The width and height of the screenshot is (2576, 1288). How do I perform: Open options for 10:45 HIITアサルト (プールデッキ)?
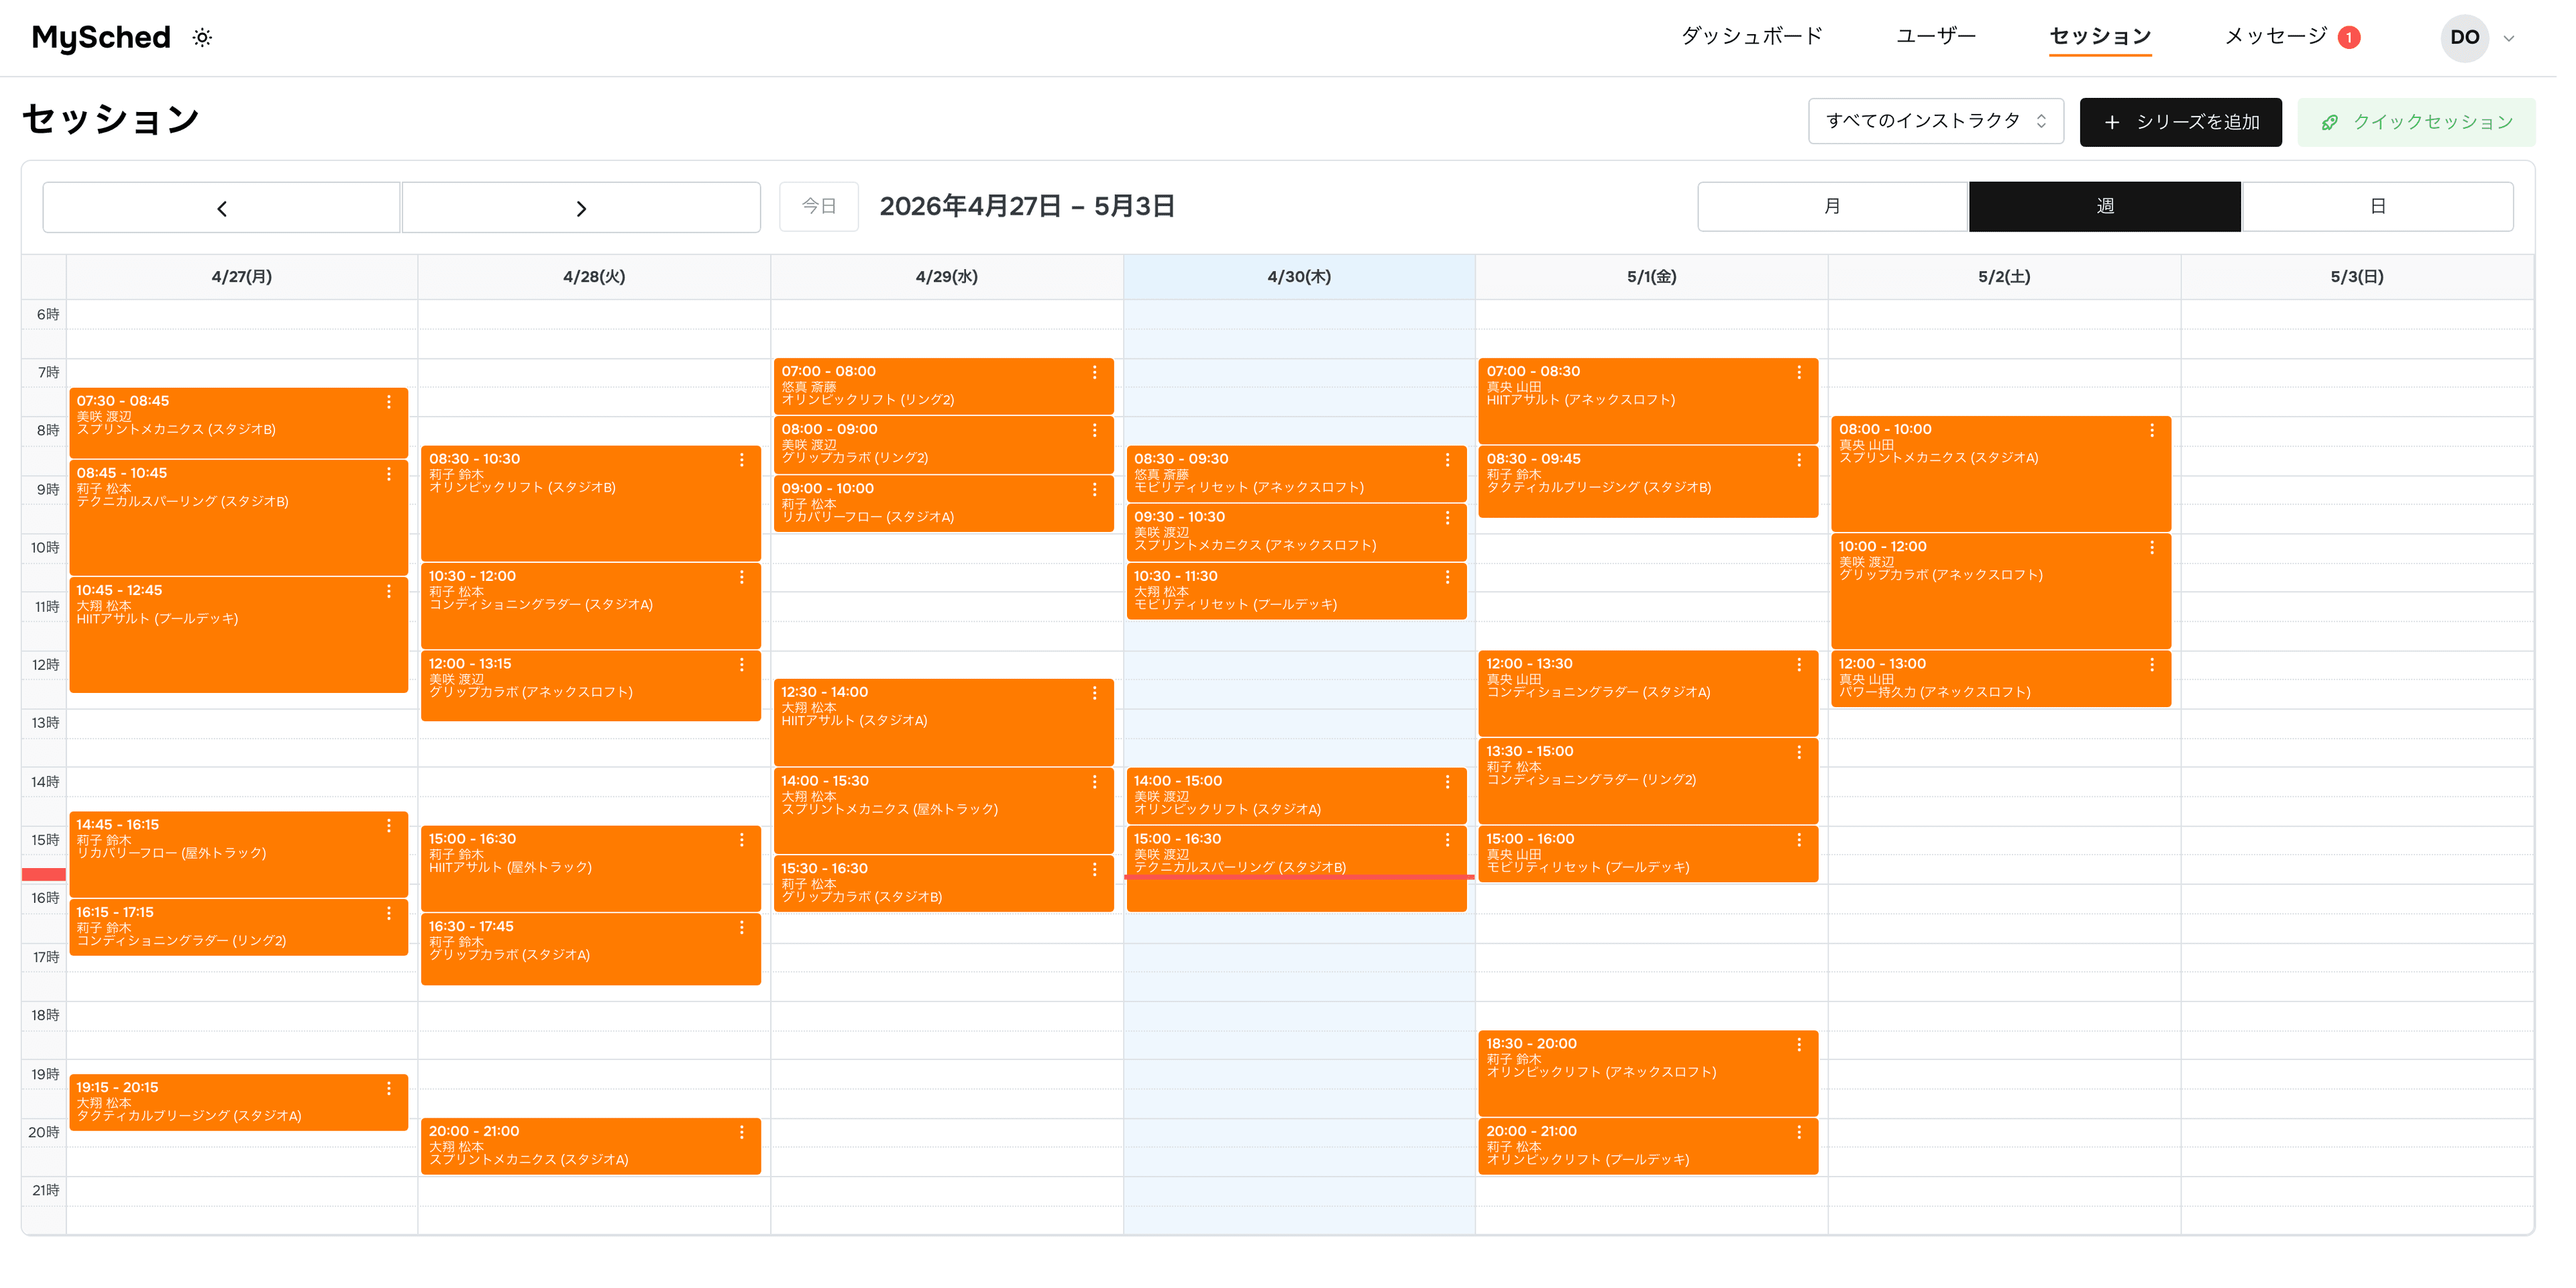tap(389, 592)
